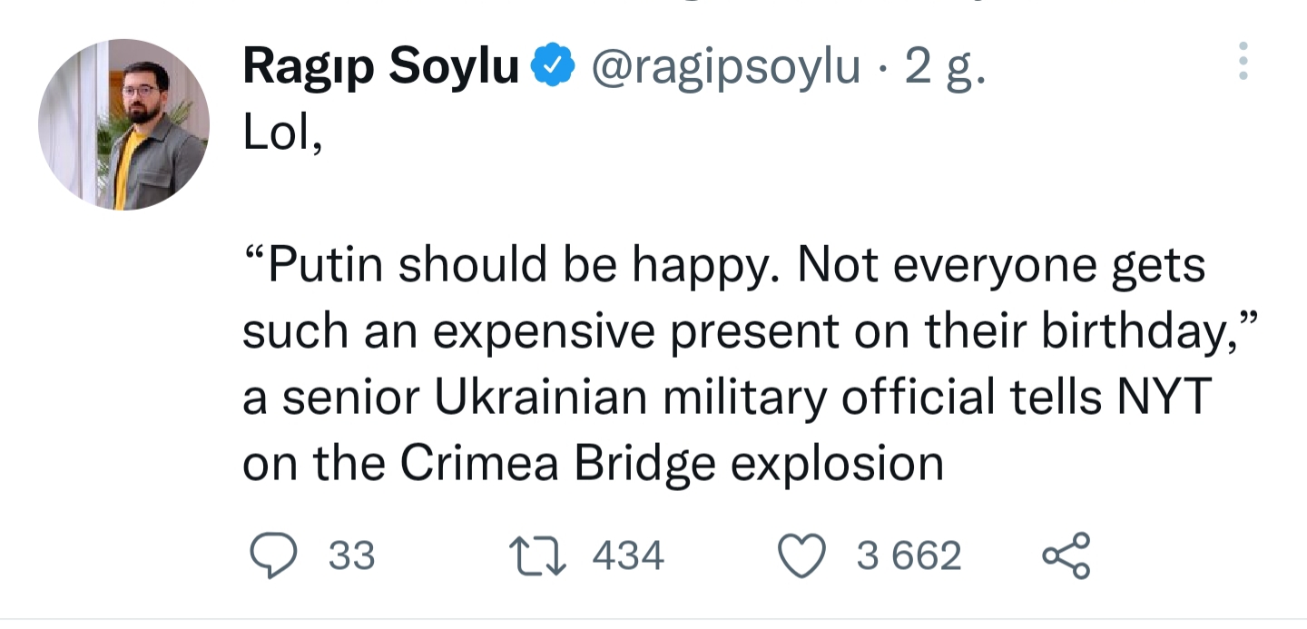Retweet using the circular arrows icon

536,555
